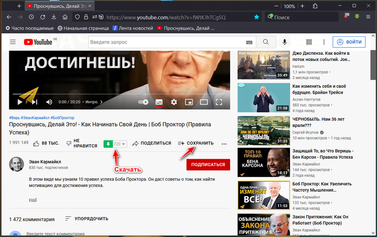
Task: Reload the current page
Action: click(43, 17)
